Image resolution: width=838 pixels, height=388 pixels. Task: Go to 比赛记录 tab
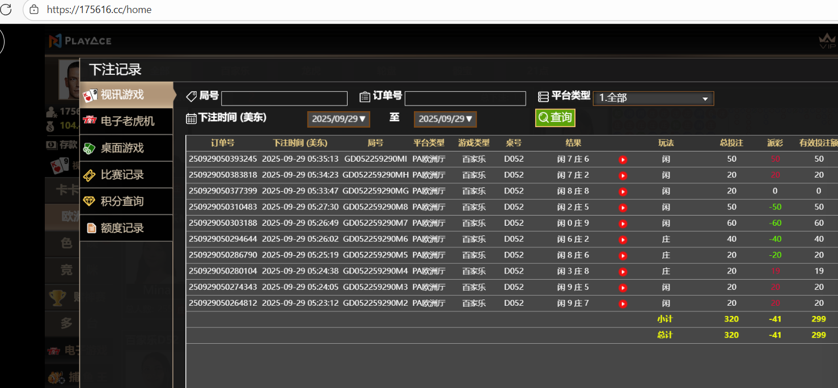point(126,175)
